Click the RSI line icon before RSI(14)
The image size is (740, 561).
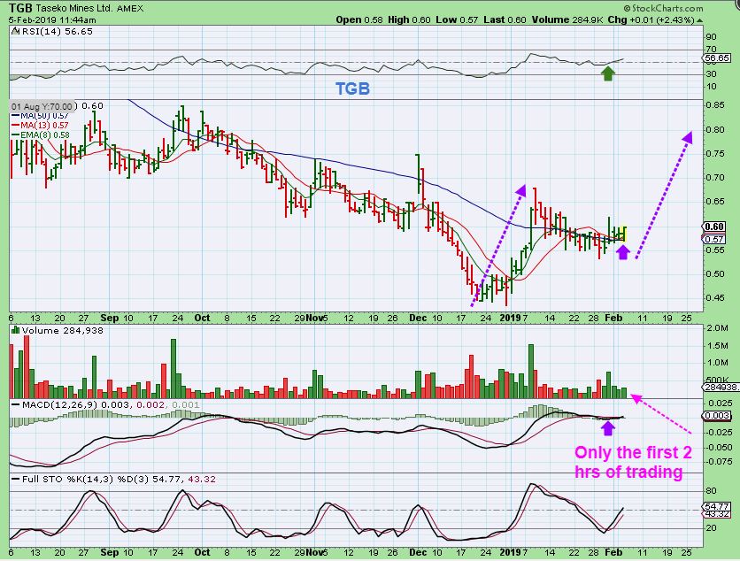pos(15,32)
